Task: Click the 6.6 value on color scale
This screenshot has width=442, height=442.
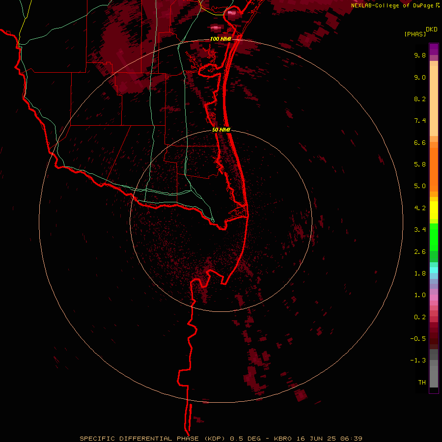Action: (420, 142)
